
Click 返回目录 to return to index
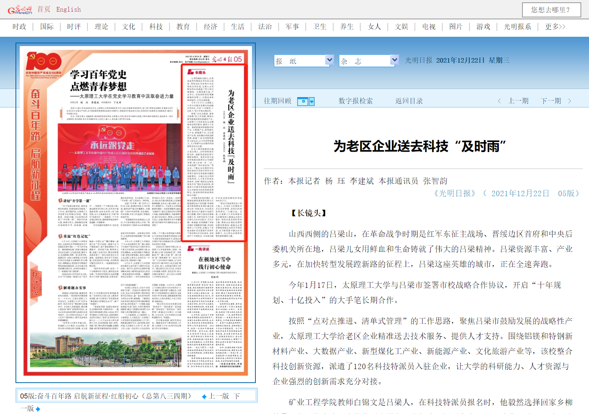pos(409,101)
